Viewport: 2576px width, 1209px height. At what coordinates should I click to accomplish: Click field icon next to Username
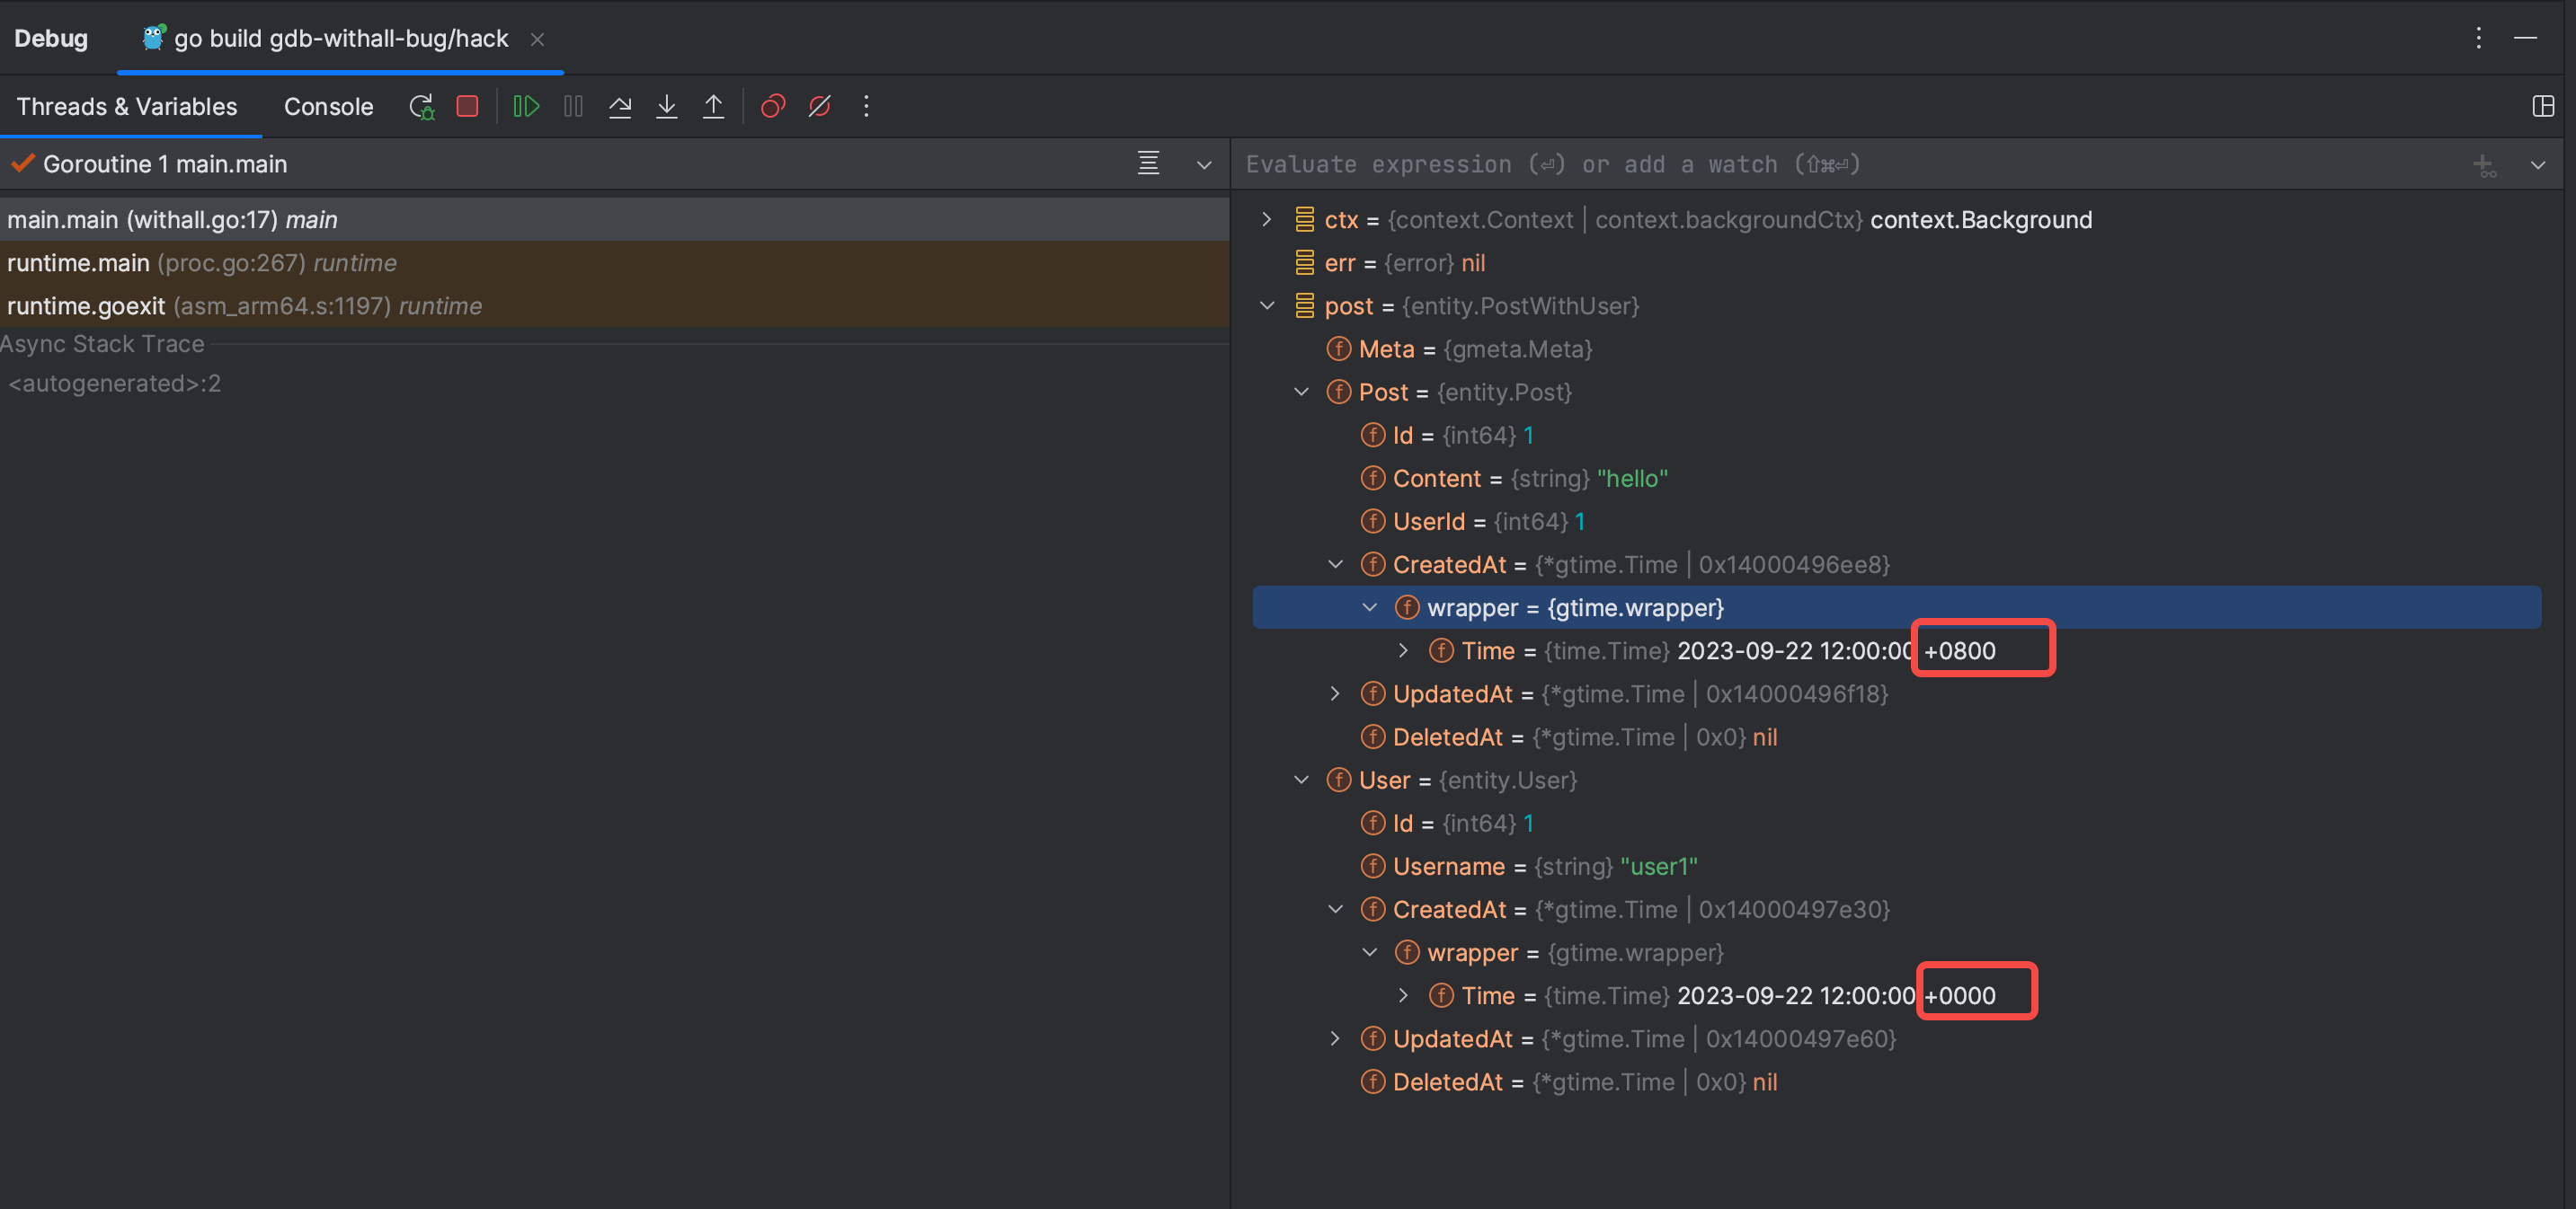coord(1373,865)
